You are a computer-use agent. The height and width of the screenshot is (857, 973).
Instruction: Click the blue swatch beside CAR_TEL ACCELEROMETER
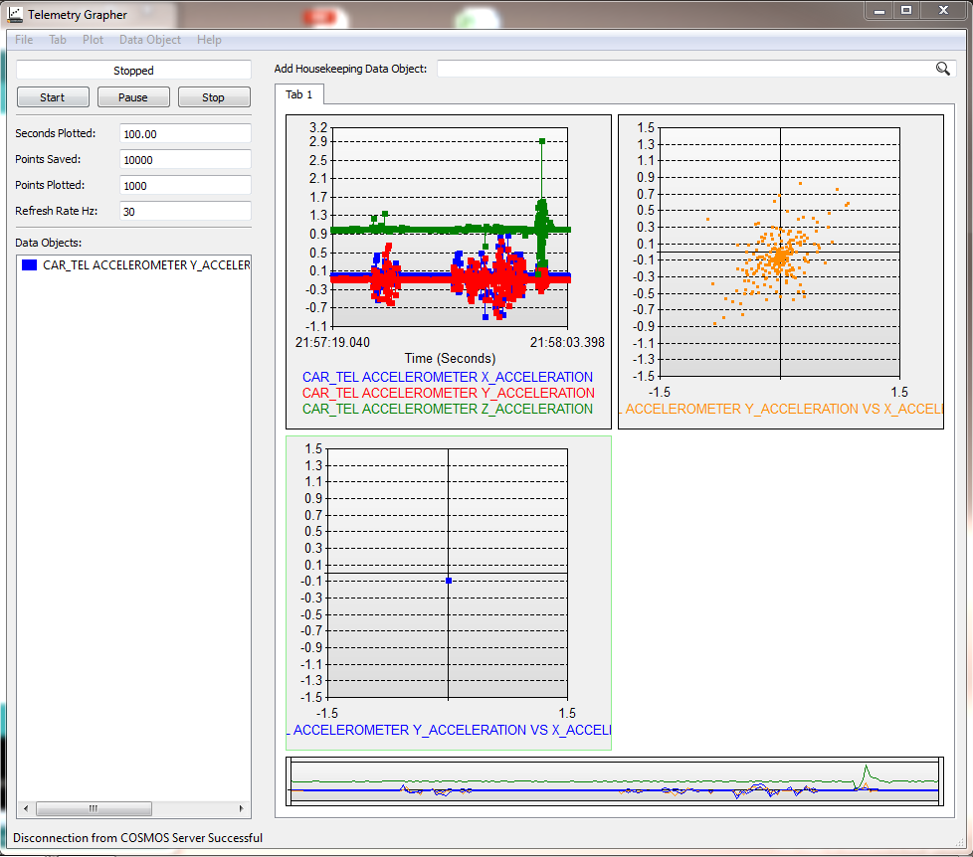[29, 265]
